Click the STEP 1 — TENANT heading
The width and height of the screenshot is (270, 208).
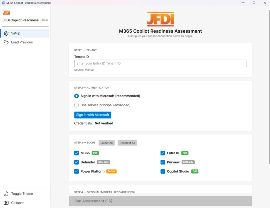[x=85, y=50]
